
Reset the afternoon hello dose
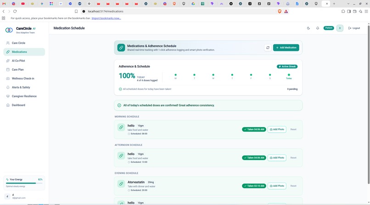293,158
